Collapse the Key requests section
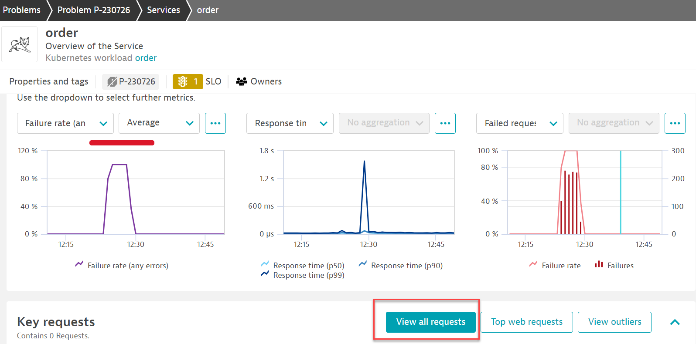 (675, 322)
